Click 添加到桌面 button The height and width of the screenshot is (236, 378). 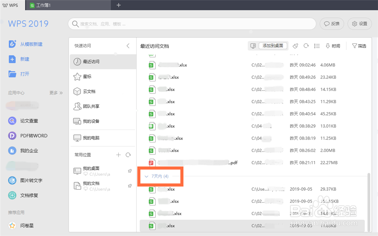pos(273,46)
